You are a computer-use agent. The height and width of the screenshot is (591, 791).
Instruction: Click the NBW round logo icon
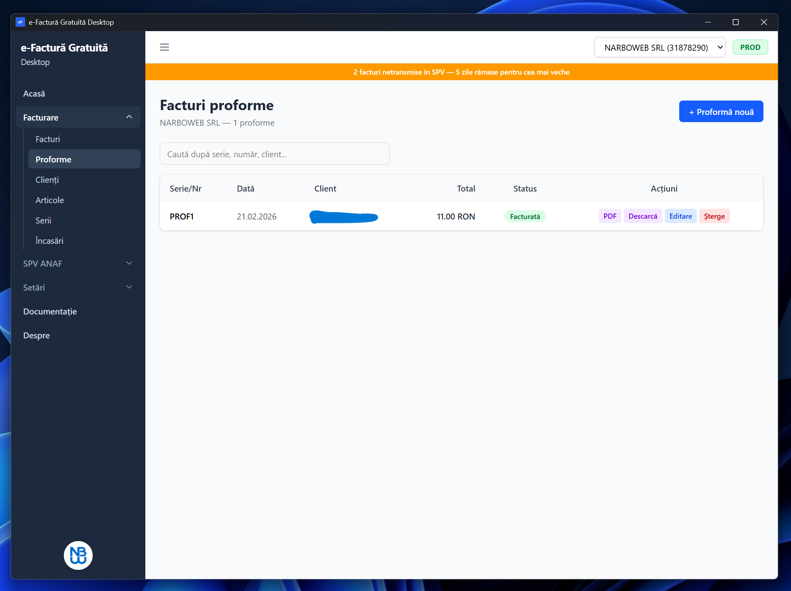(x=78, y=555)
